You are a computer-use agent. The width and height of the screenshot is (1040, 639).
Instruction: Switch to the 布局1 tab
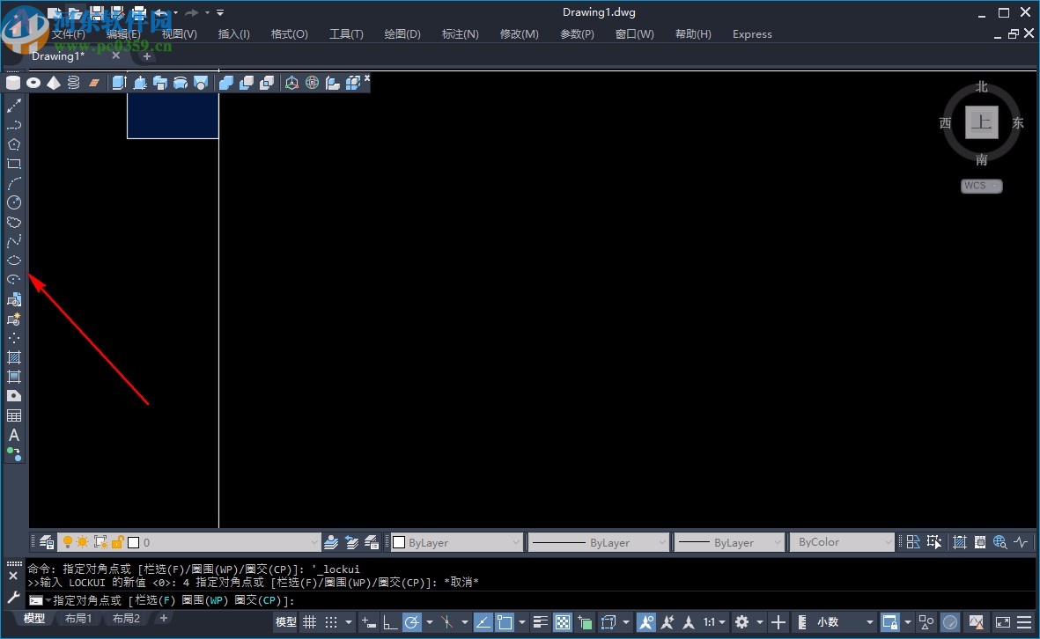(x=78, y=618)
